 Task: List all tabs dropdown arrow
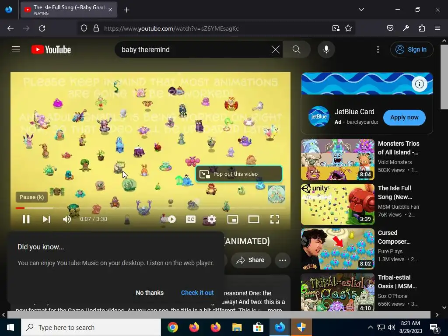[x=361, y=10]
